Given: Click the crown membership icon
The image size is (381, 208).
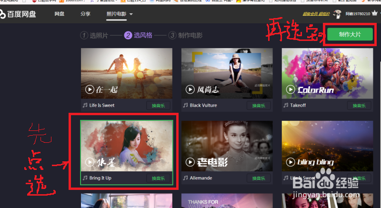Looking at the screenshot, I should point(374,13).
